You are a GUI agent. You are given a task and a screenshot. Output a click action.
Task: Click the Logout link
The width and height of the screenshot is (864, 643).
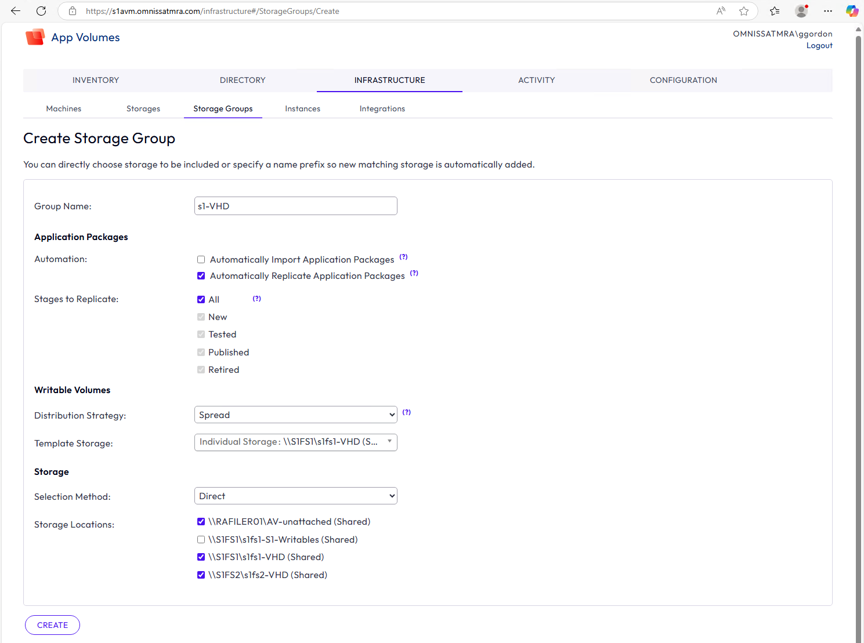(x=819, y=46)
